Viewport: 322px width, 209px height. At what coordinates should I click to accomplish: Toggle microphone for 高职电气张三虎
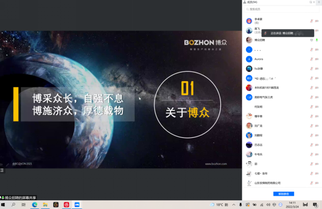311,97
